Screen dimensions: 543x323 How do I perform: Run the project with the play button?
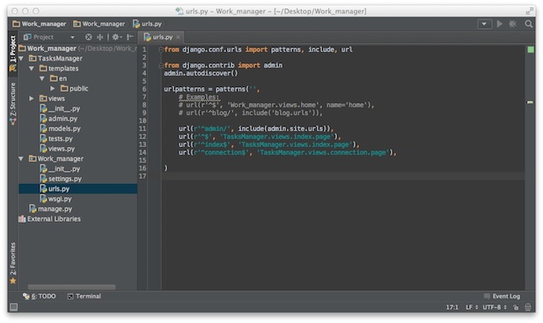(500, 24)
